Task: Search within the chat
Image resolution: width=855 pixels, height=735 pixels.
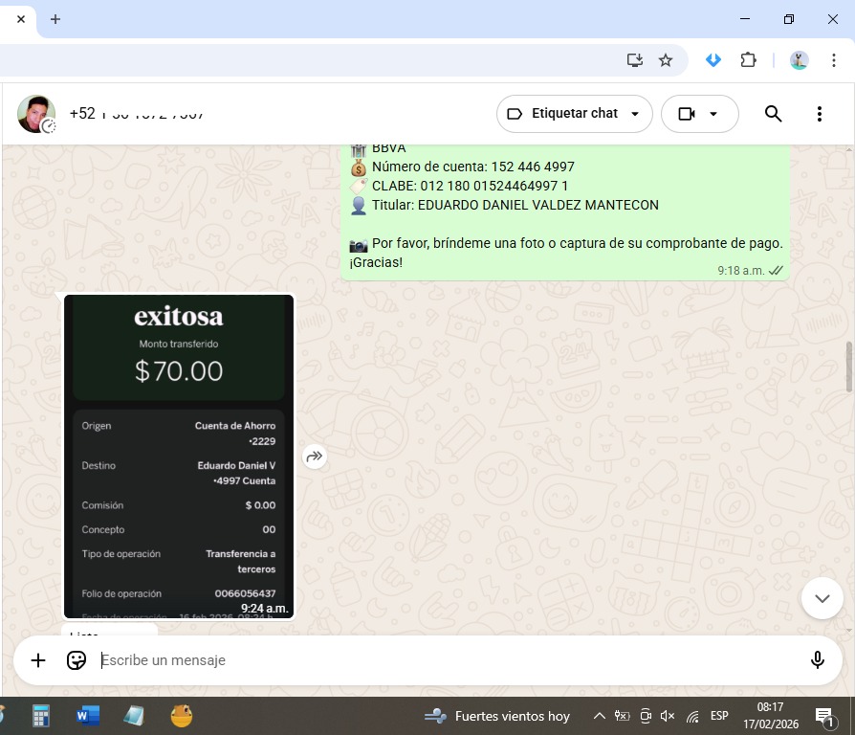Action: [773, 114]
